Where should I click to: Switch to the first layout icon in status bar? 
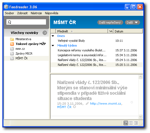click(x=126, y=123)
